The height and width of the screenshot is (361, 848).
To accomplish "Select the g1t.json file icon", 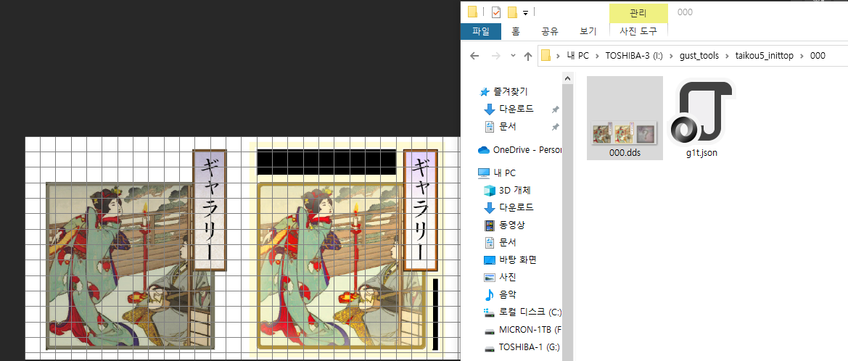I will click(x=701, y=112).
